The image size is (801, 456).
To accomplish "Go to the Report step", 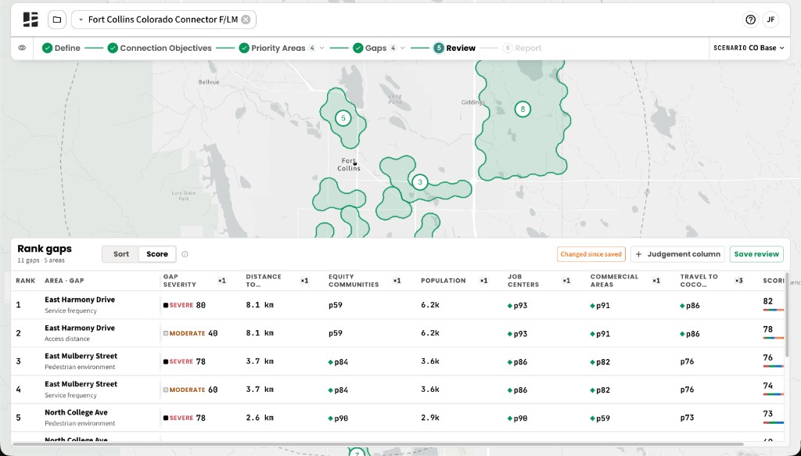I will [x=522, y=48].
